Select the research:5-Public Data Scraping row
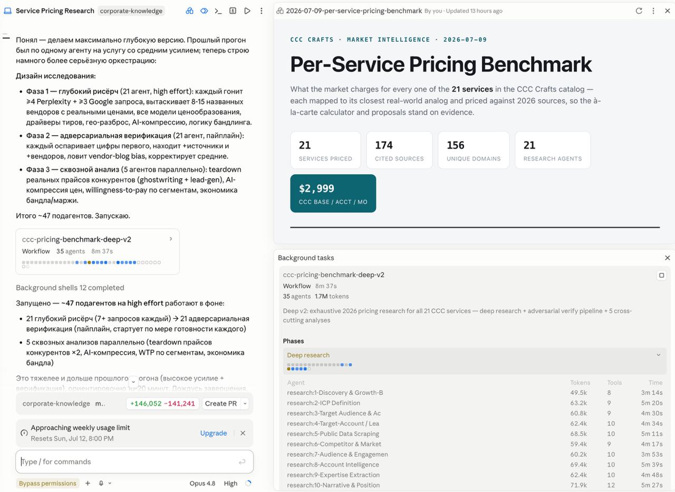The height and width of the screenshot is (492, 675). (x=475, y=434)
